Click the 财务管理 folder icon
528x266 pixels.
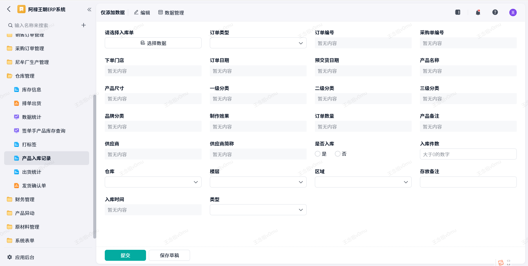tap(10, 199)
